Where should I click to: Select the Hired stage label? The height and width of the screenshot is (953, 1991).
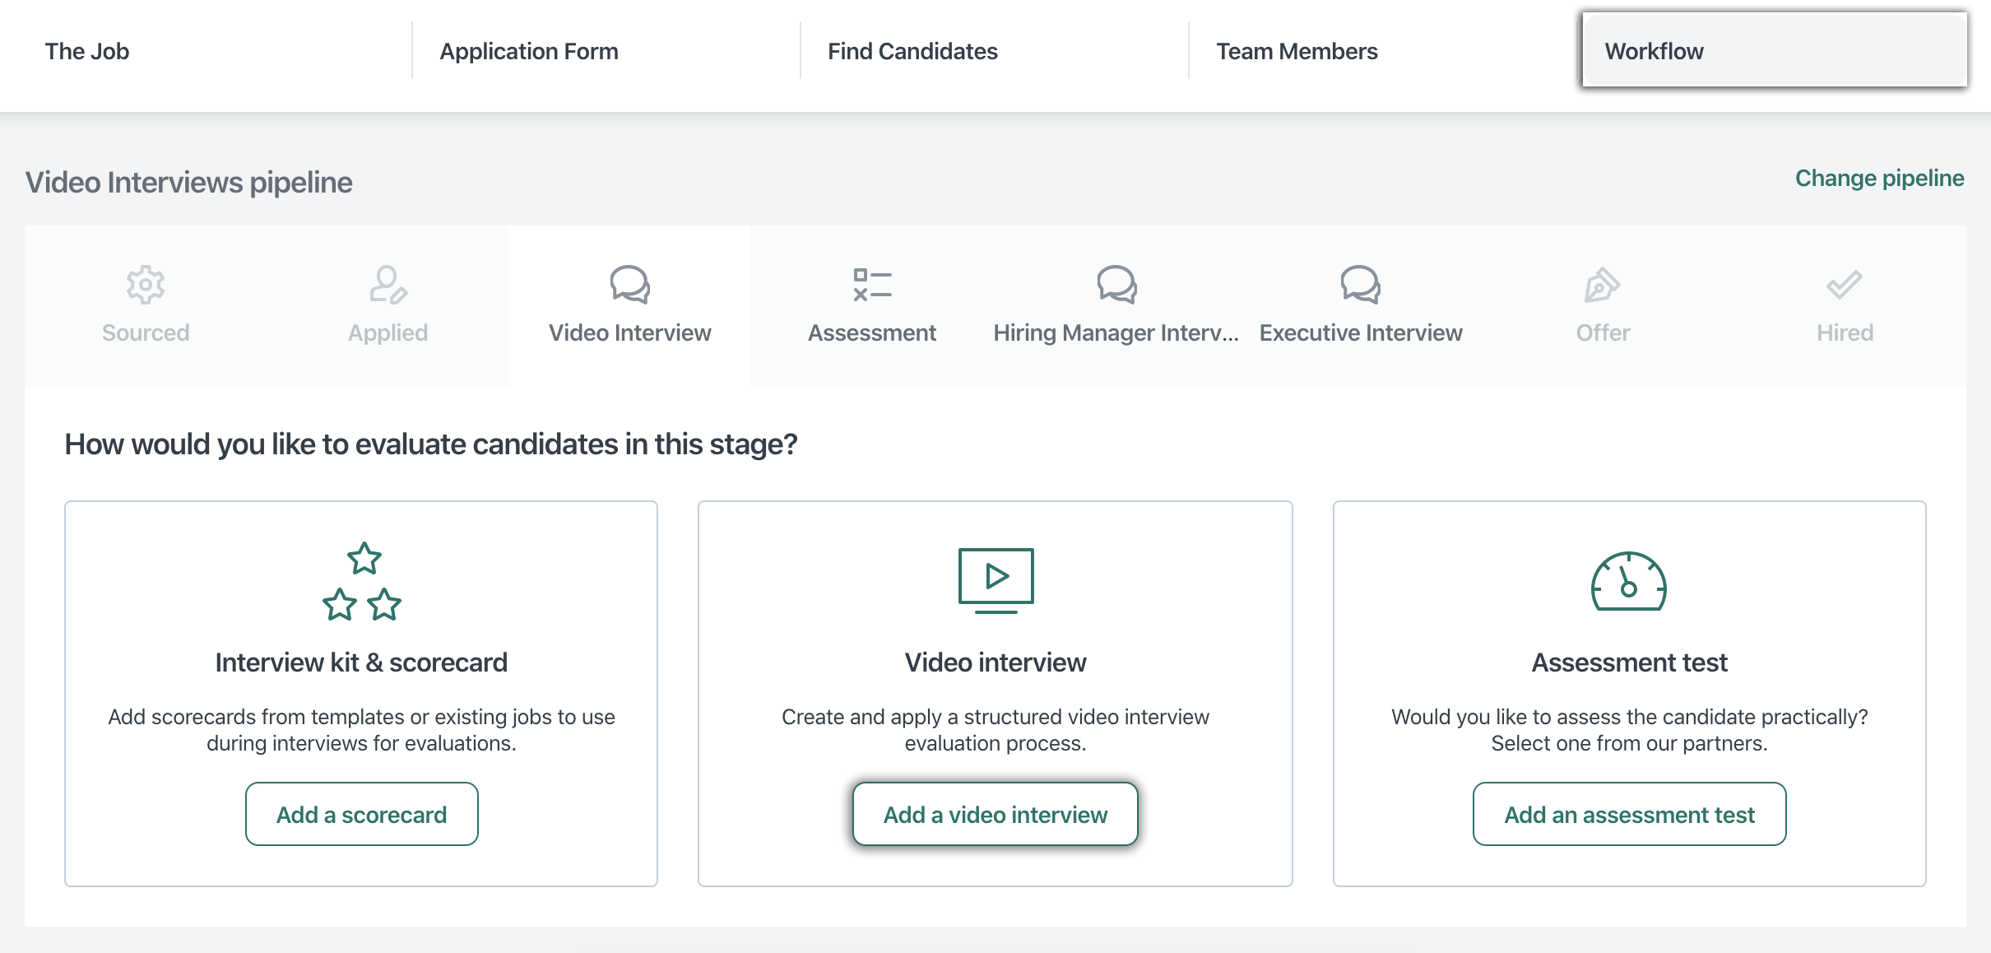tap(1845, 332)
